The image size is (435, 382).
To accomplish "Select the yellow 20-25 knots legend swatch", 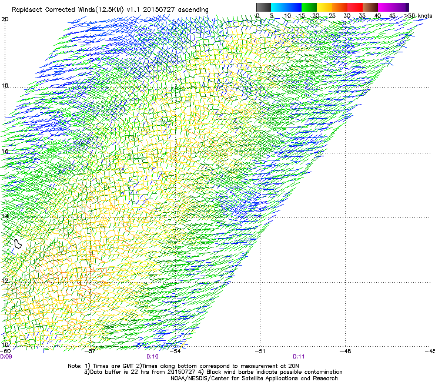I will pyautogui.click(x=324, y=7).
